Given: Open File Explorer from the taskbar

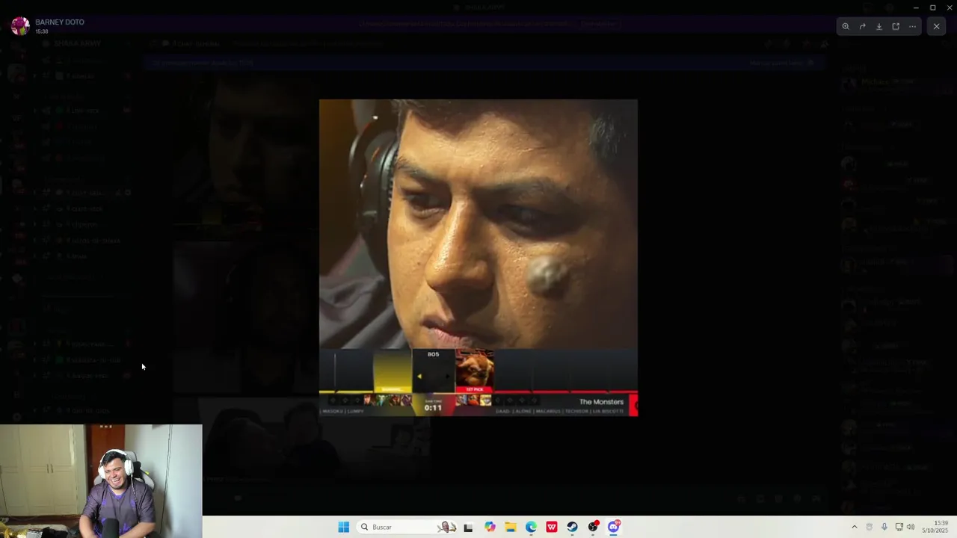Looking at the screenshot, I should pos(510,527).
